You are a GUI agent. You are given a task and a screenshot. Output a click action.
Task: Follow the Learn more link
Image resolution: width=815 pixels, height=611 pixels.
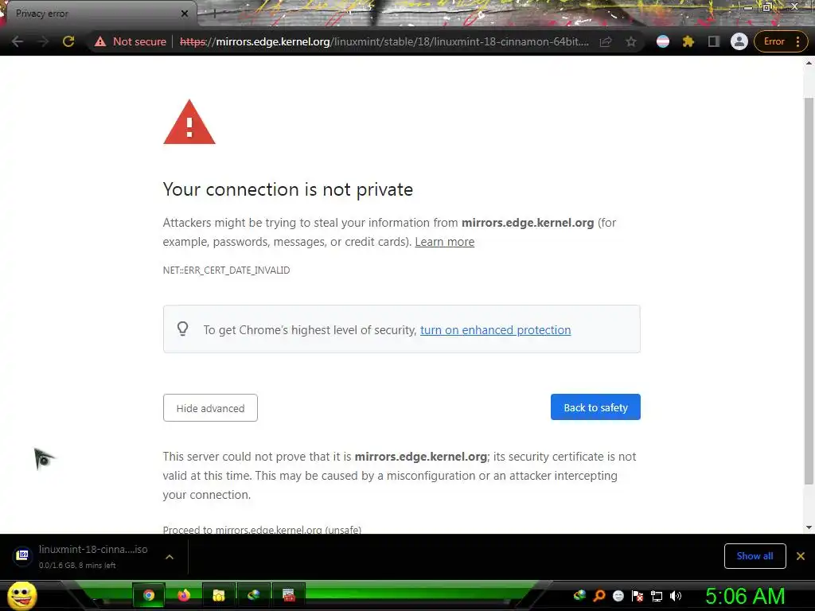pos(444,242)
